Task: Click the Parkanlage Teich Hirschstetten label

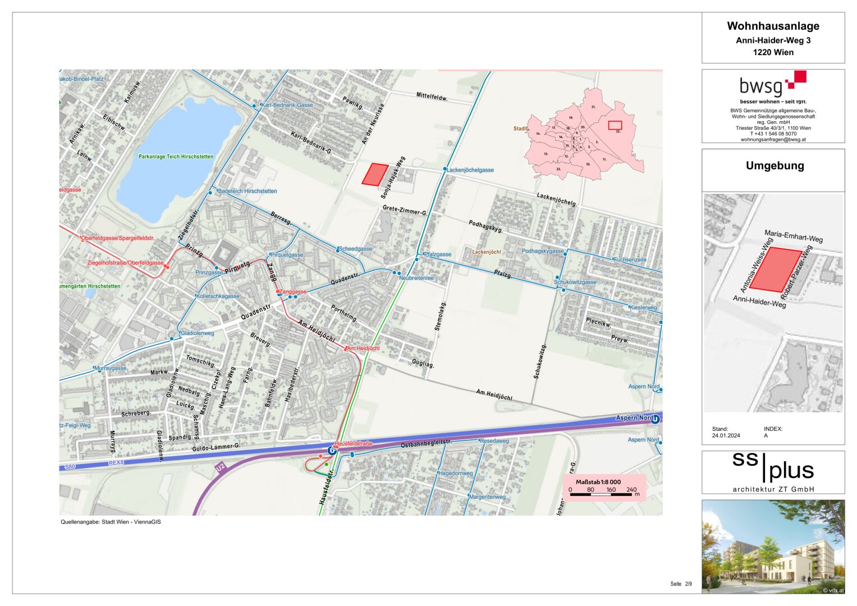Action: point(176,157)
